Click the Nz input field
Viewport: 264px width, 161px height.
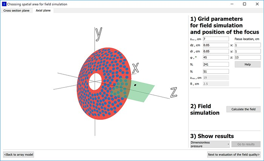tap(216, 65)
